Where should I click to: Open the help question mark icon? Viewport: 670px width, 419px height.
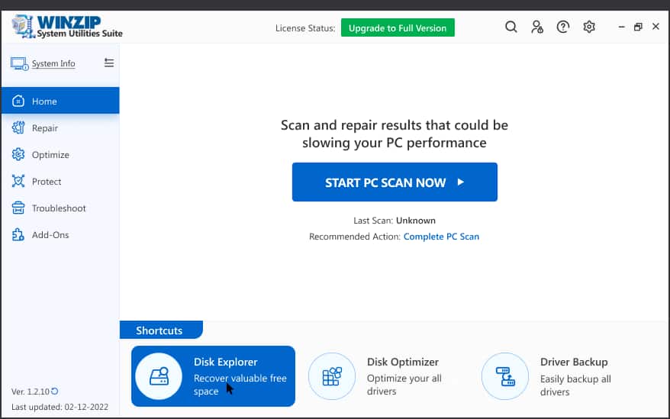(x=562, y=27)
